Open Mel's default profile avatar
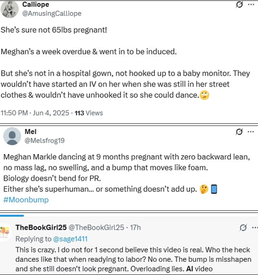Viewport: 258px width, 275px height. (12, 136)
